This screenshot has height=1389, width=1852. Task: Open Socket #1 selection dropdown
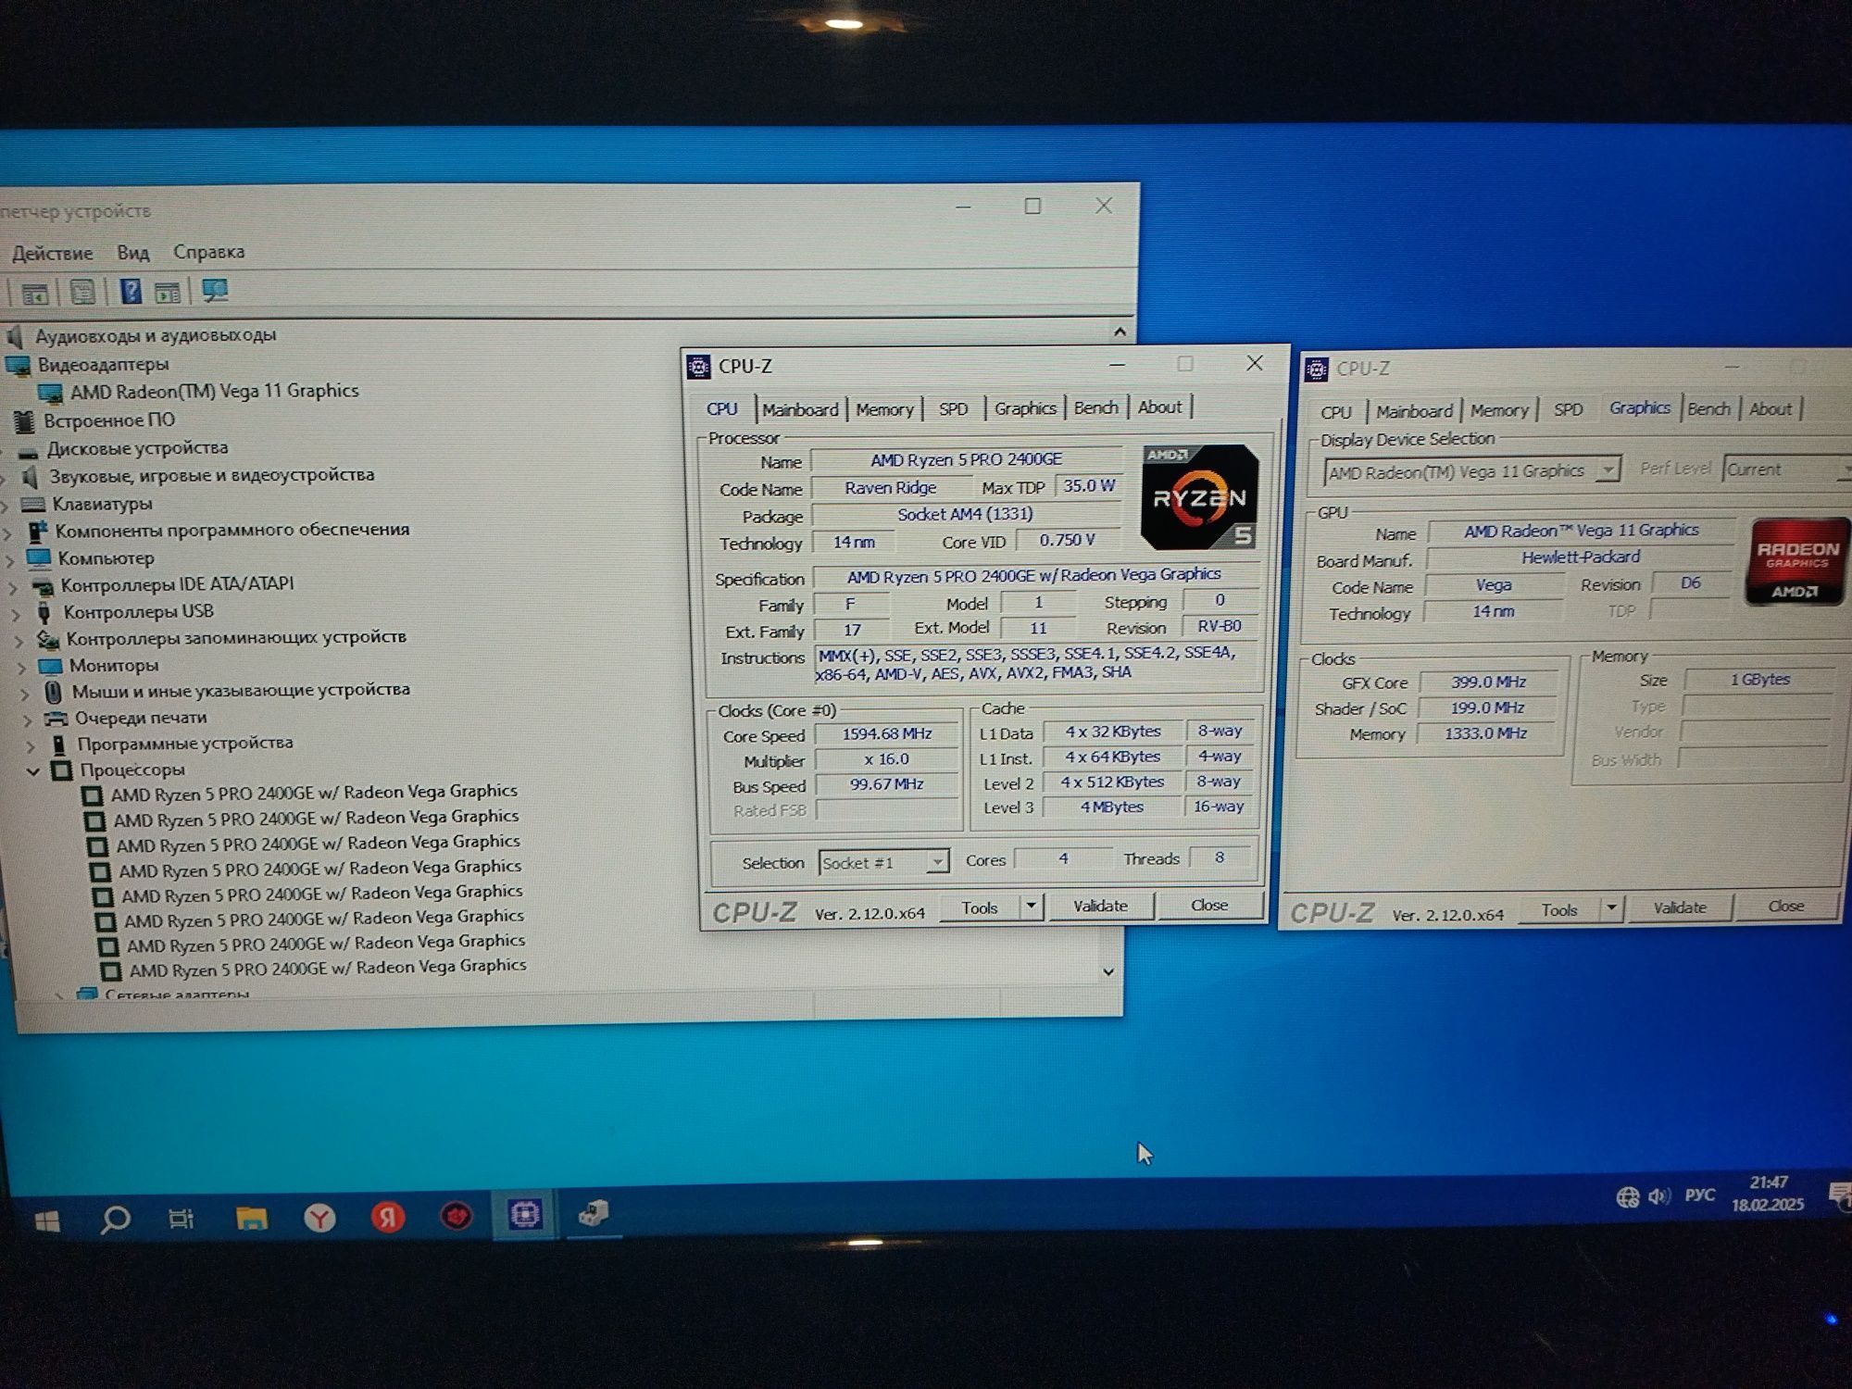[x=937, y=862]
